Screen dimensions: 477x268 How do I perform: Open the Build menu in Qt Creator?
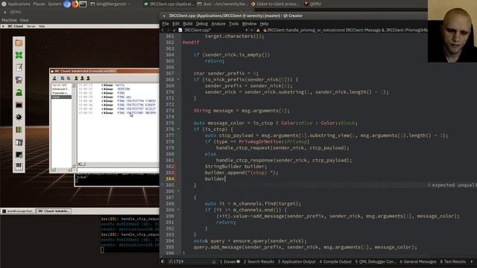pos(188,24)
